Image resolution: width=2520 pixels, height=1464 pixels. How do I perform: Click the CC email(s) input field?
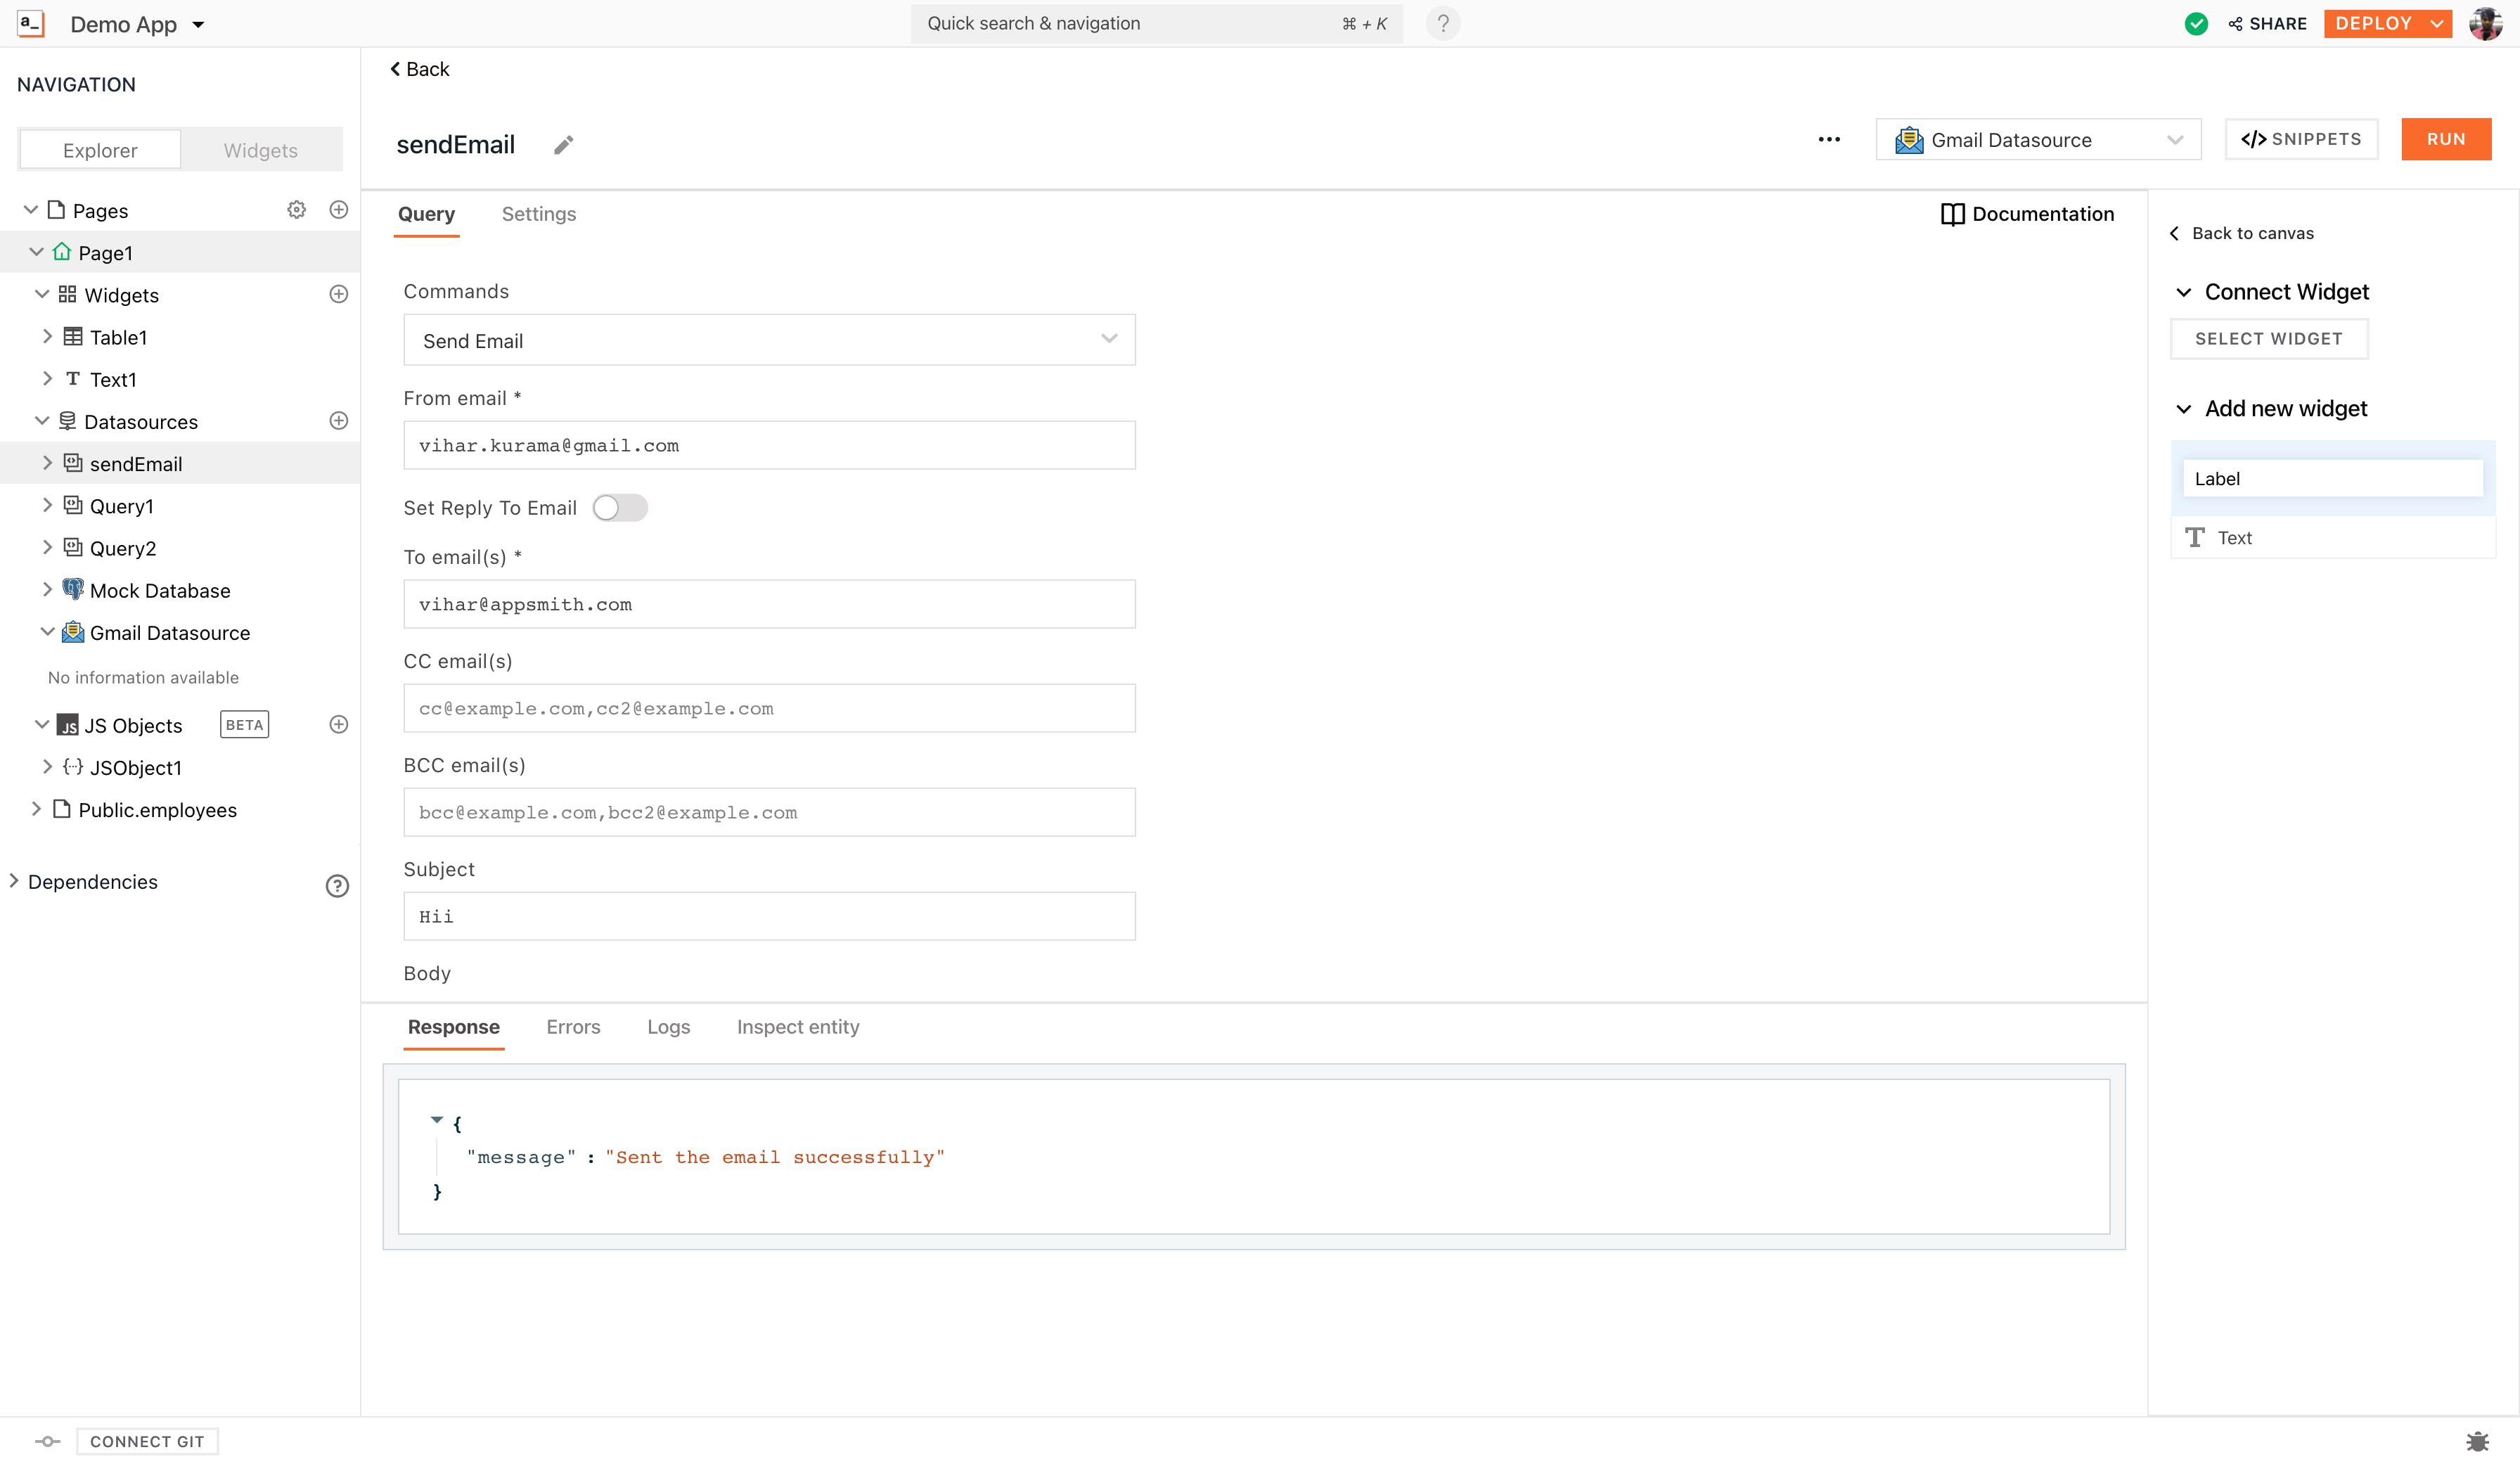(769, 708)
